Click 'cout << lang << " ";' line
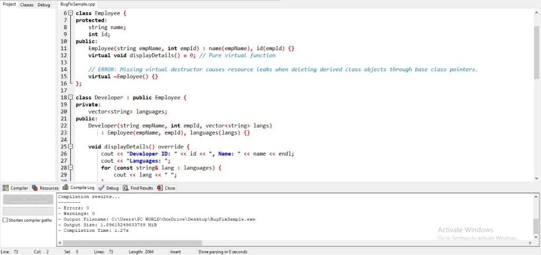The height and width of the screenshot is (255, 541). [x=145, y=175]
